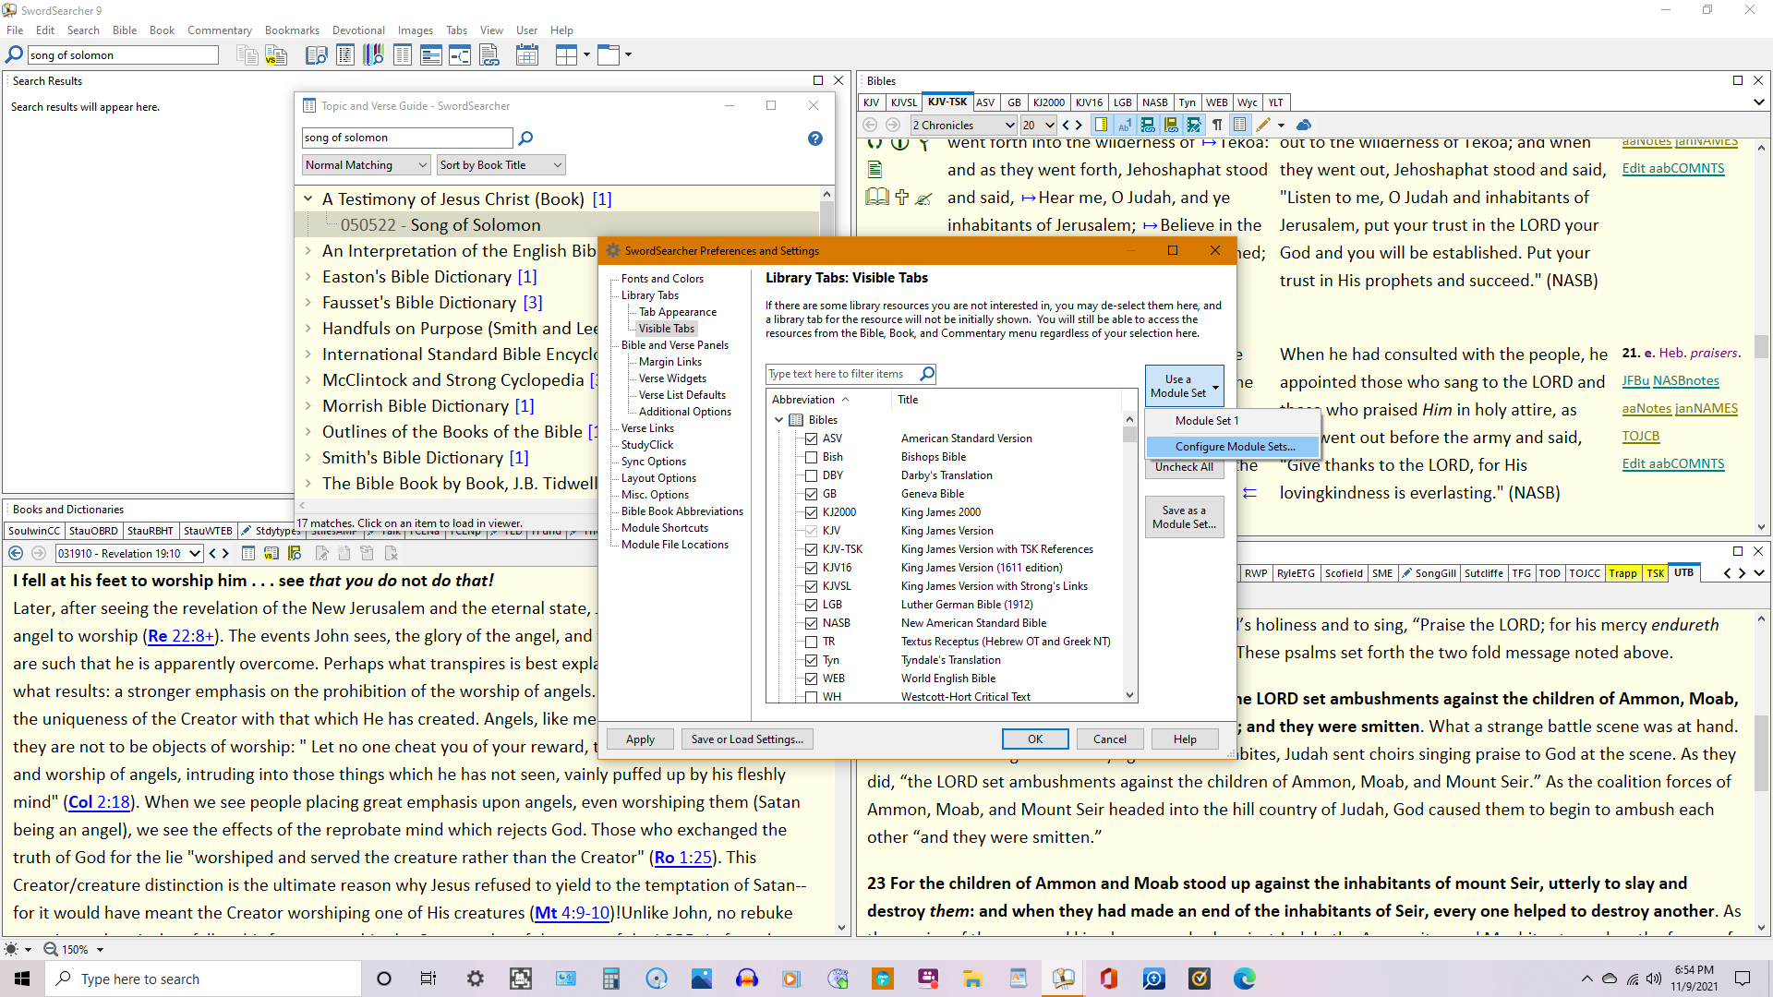Uncheck the WEB World English Bible checkbox
Screen dimensions: 1773x997
click(x=811, y=679)
